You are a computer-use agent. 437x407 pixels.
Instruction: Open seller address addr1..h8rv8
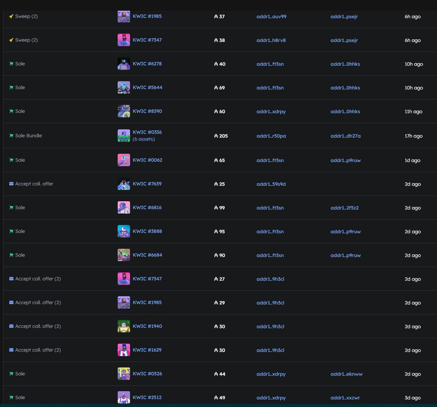pyautogui.click(x=271, y=40)
